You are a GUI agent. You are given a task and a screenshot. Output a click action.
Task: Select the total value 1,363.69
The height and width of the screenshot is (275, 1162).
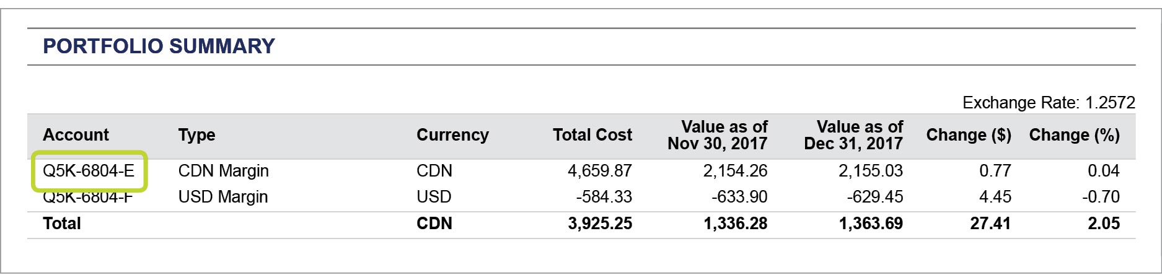[870, 224]
